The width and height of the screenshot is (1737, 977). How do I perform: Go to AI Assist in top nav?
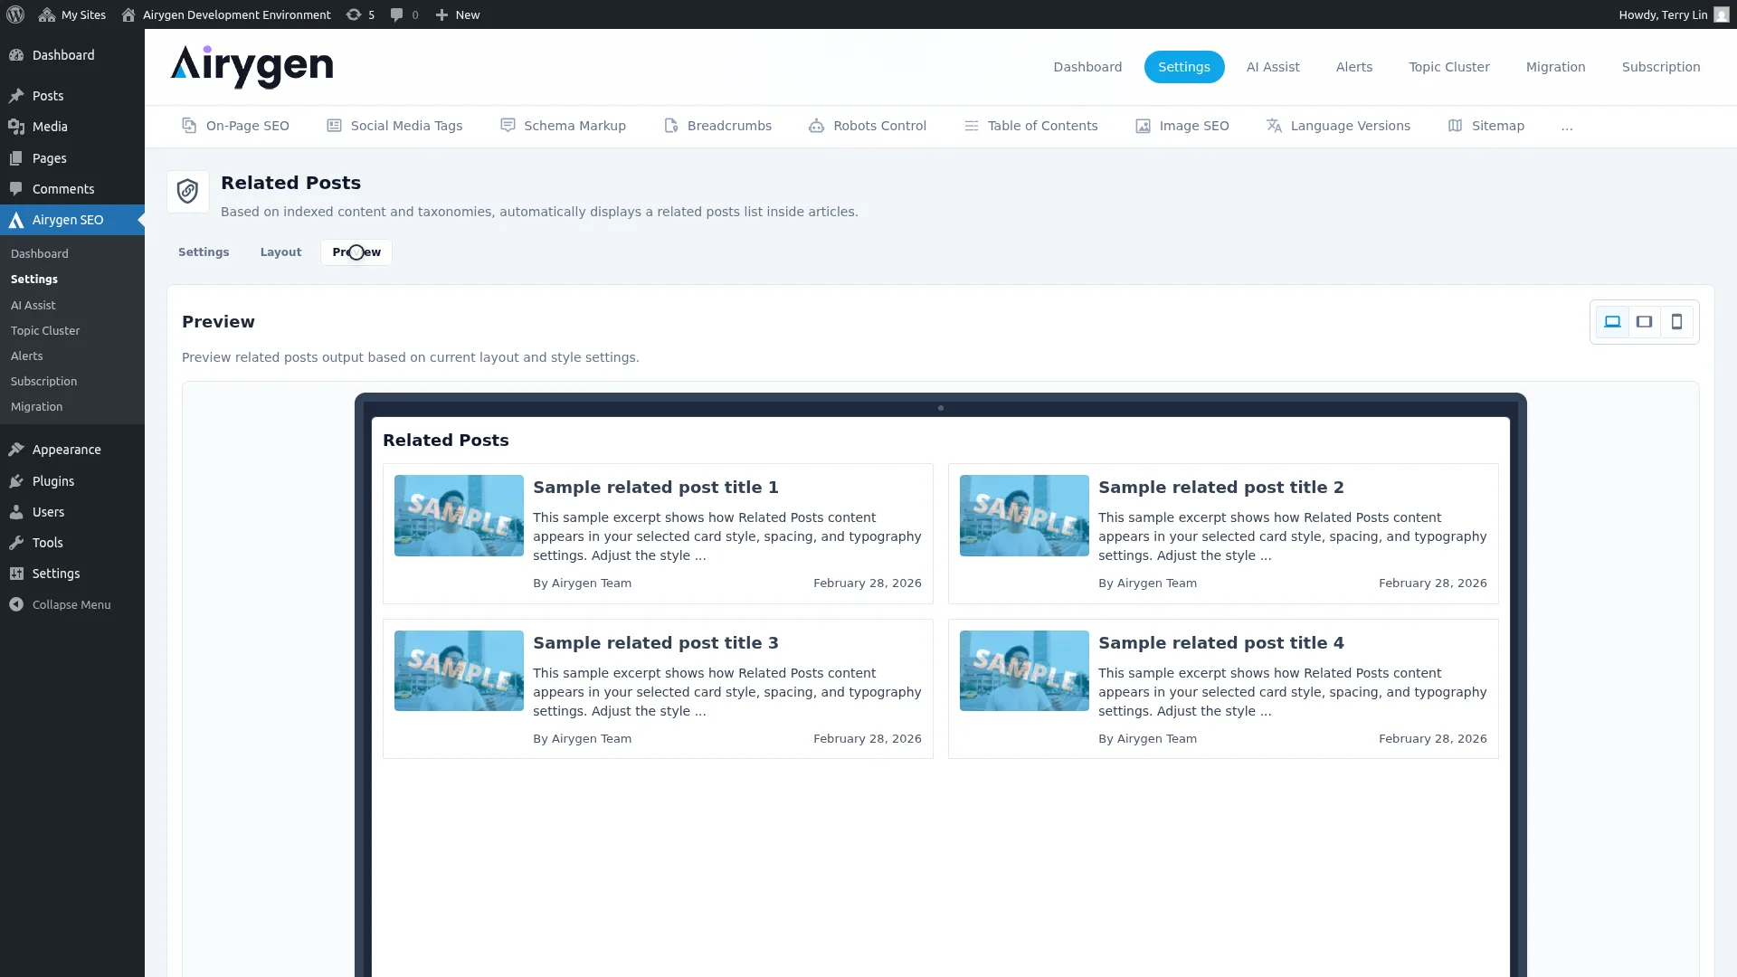tap(1273, 67)
